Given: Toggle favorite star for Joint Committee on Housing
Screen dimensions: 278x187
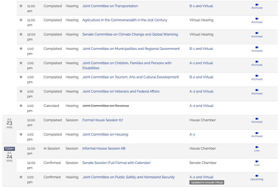Looking at the screenshot, I should [21, 134].
